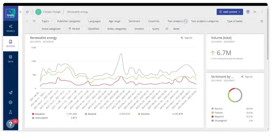
Task: Toggle the hamburger menu icon
Action: coord(20,12)
